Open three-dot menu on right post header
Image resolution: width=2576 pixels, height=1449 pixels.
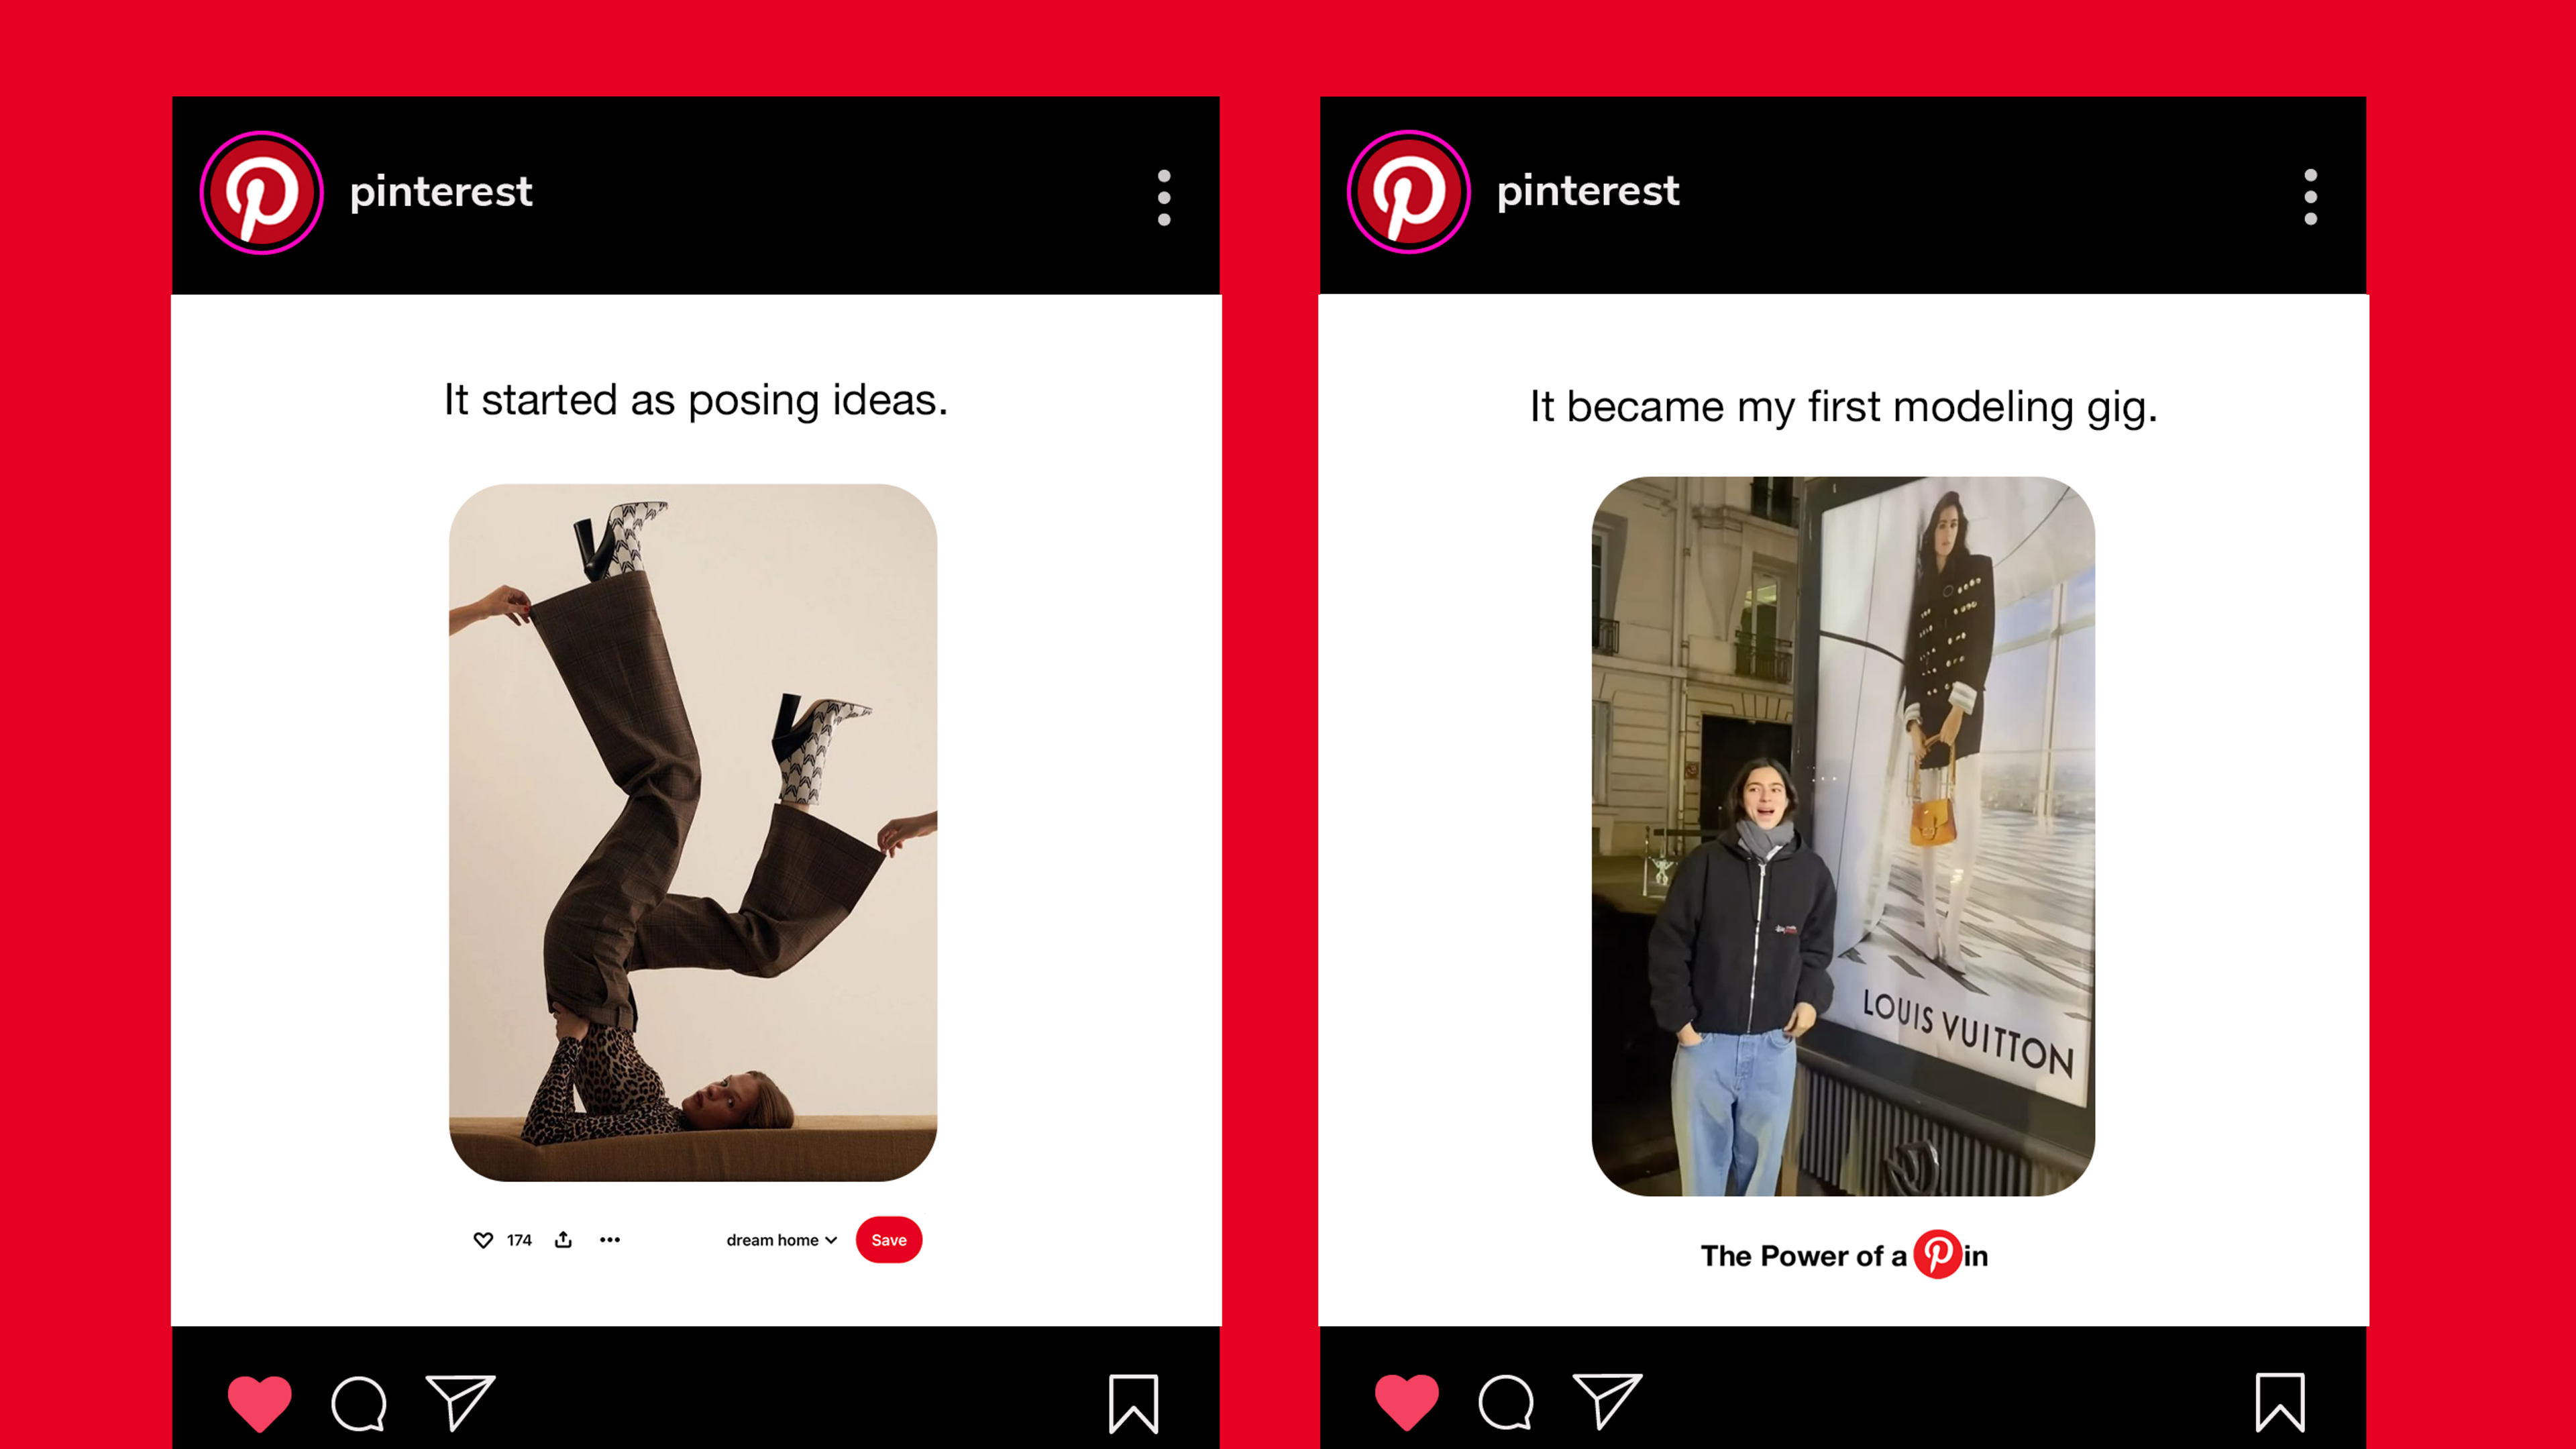coord(2310,196)
